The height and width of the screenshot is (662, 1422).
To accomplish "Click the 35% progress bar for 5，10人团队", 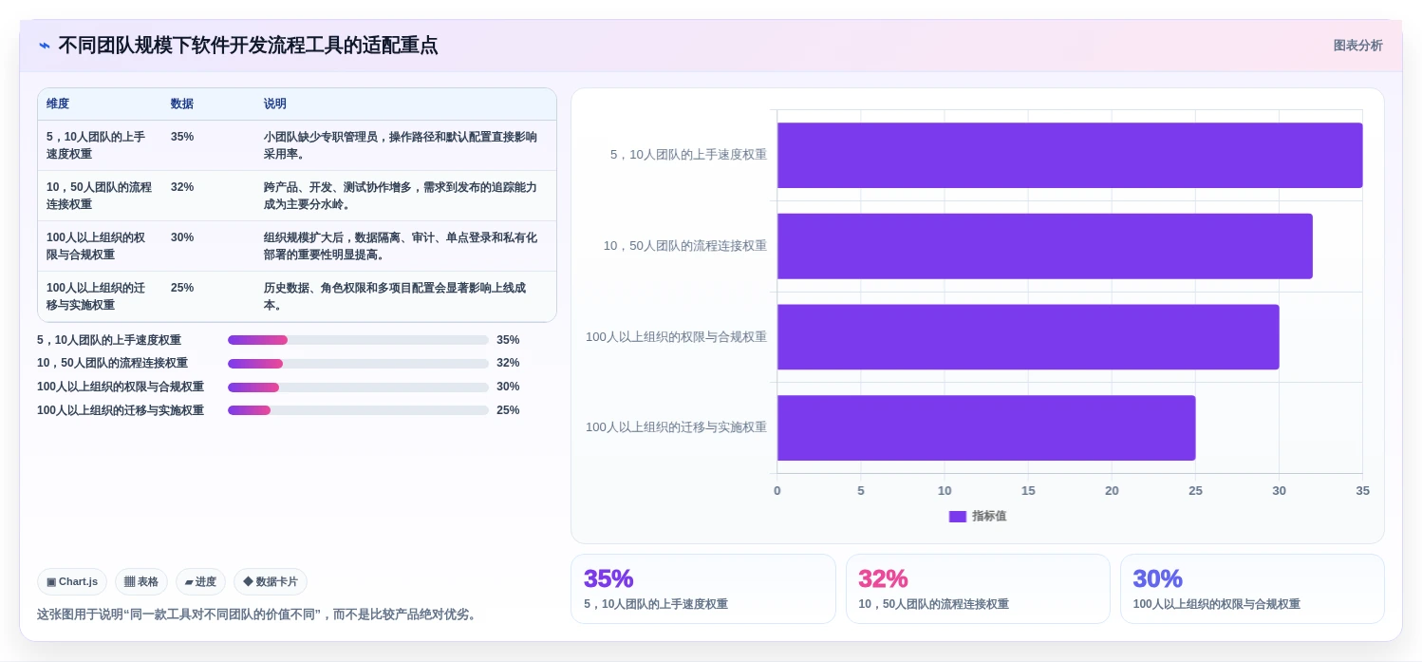I will [x=358, y=340].
